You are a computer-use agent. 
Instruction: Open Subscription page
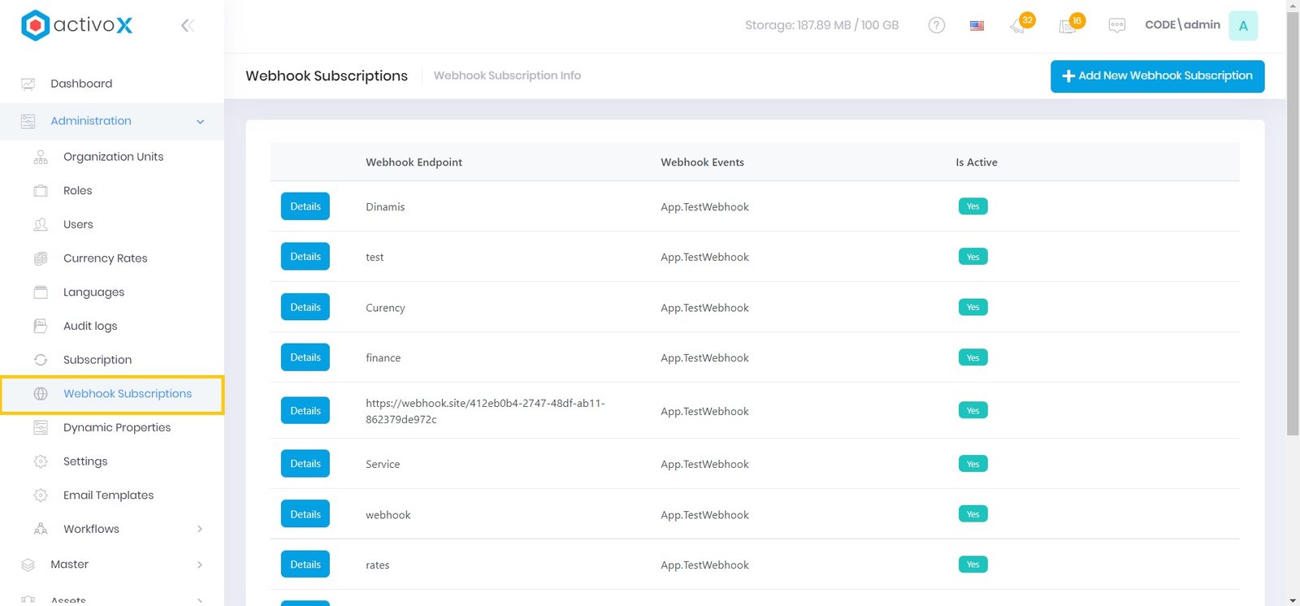pos(97,360)
